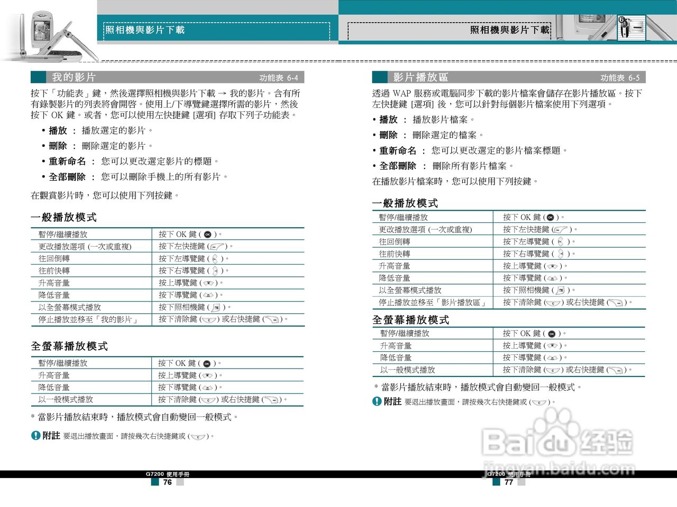Click 全螢幕播放模式 heading on page 77
Viewport: 677px width, 507px height.
pyautogui.click(x=410, y=320)
